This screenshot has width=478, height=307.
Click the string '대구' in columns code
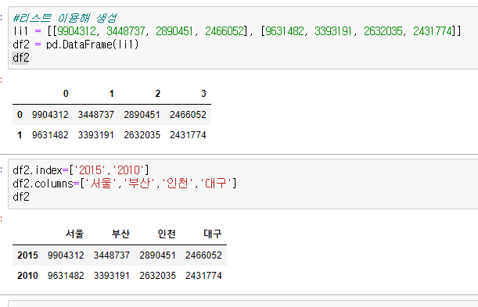tap(217, 184)
